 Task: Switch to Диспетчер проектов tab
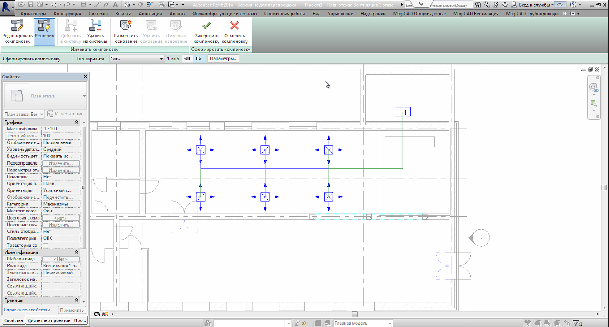pyautogui.click(x=57, y=320)
